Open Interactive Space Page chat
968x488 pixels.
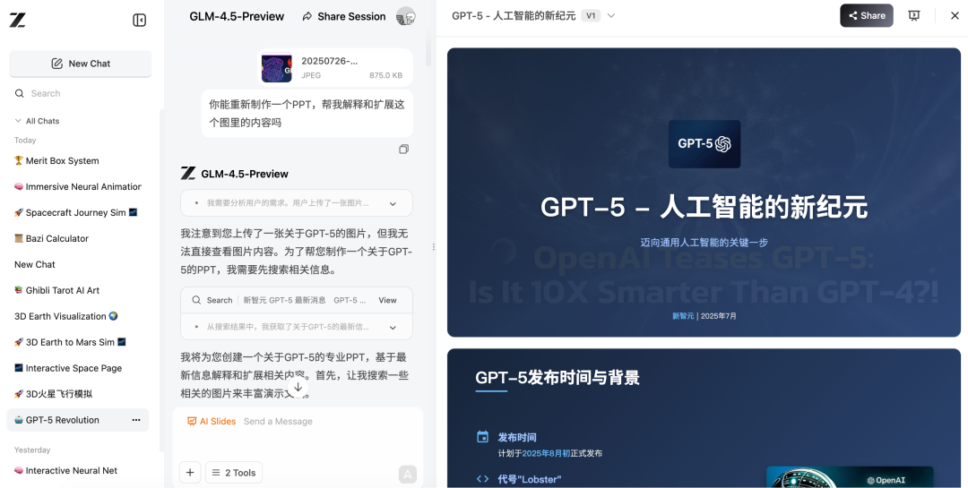pyautogui.click(x=78, y=368)
